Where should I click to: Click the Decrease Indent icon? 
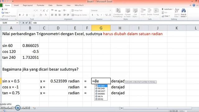click(64, 15)
